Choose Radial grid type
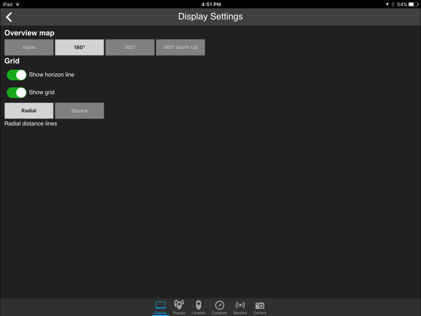Screen dimensions: 421x316 click(29, 111)
